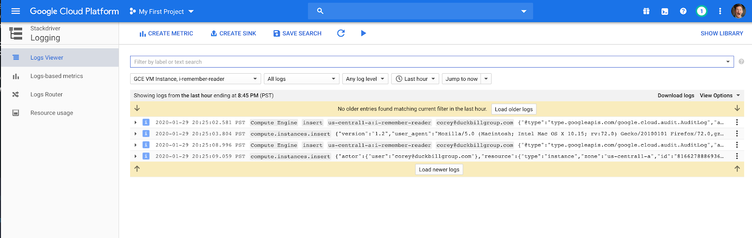752x238 pixels.
Task: Open Logs Router in sidebar
Action: 60,94
